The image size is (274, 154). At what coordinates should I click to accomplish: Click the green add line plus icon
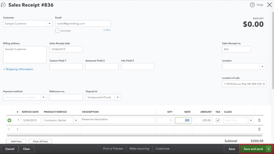(x=9, y=120)
